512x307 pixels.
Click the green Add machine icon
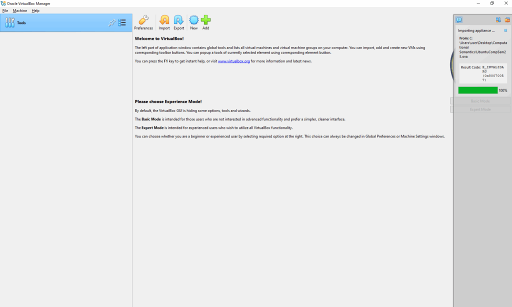point(205,22)
